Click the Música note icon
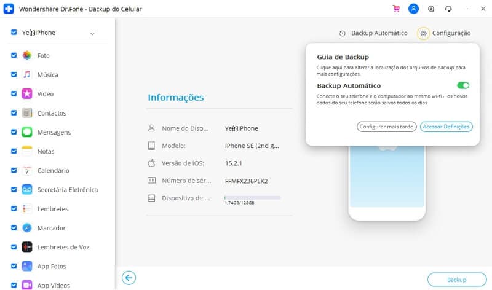This screenshot has height=290, width=492. (27, 74)
